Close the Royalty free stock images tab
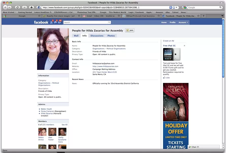The image size is (226, 153). 79,16
